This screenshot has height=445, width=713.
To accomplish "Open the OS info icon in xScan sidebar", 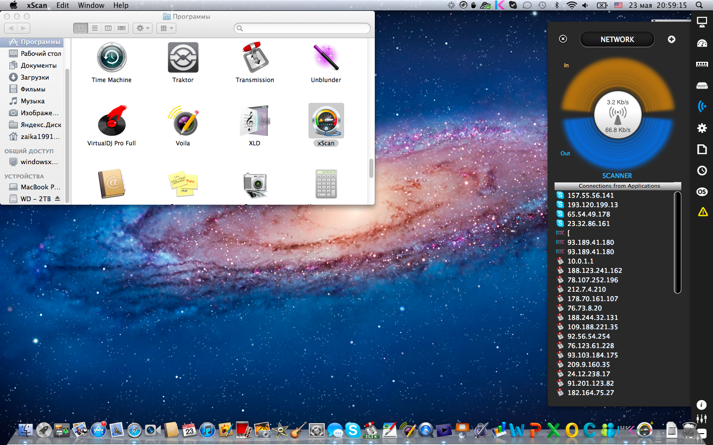I will 702,192.
